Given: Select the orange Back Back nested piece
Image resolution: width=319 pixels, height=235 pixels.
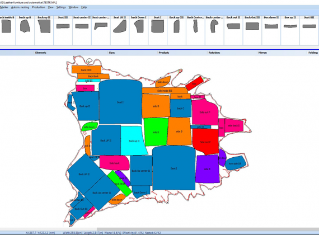Looking at the screenshot, I should click(93, 76).
